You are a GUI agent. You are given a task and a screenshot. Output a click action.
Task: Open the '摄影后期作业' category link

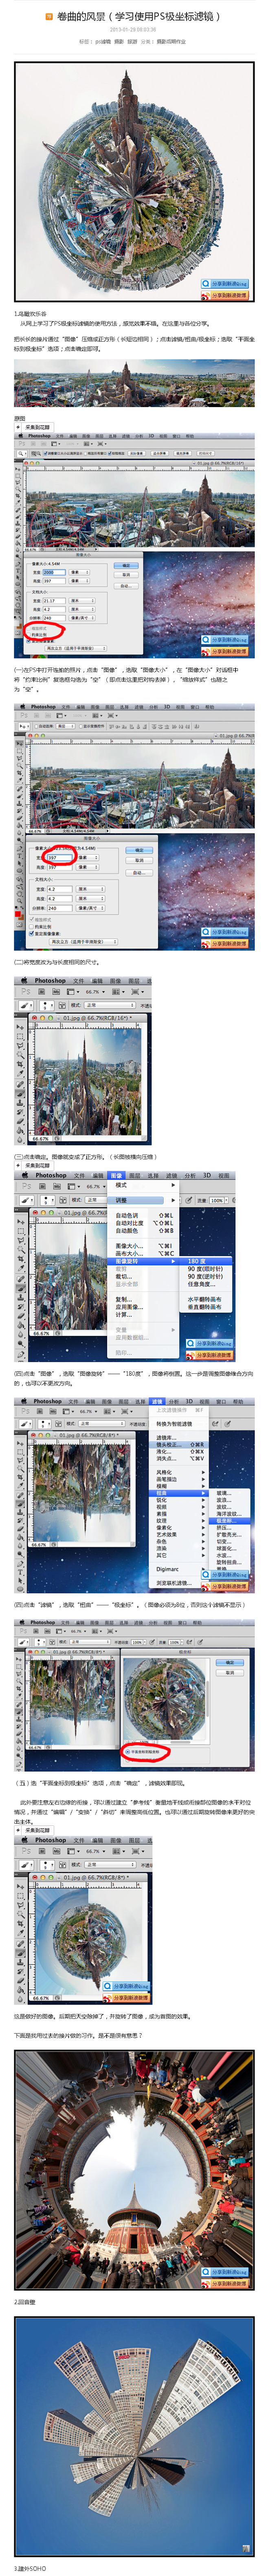coord(171,42)
